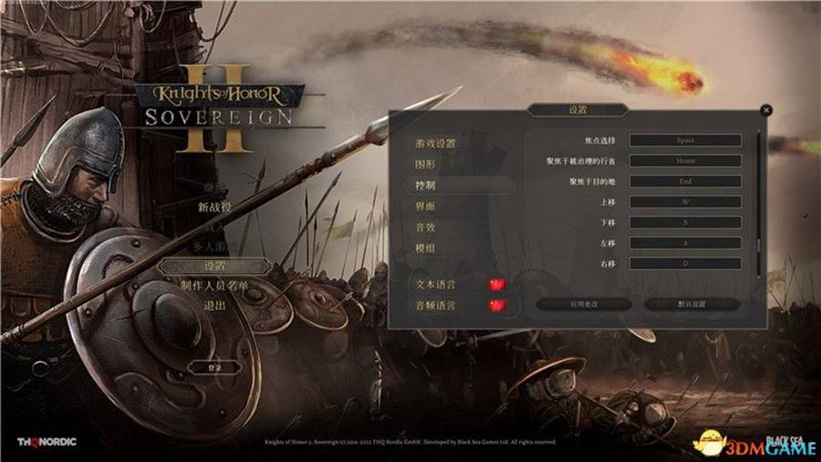Screen dimensions: 821x462
Task: Click the Home keybinding field
Action: pyautogui.click(x=685, y=160)
